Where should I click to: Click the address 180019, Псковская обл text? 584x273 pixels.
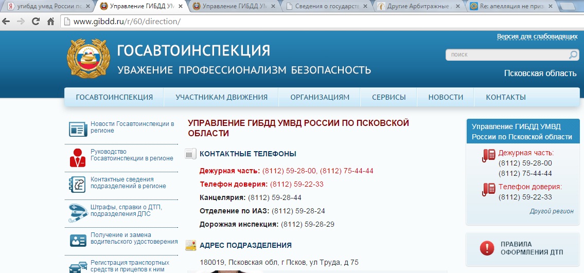point(279,263)
